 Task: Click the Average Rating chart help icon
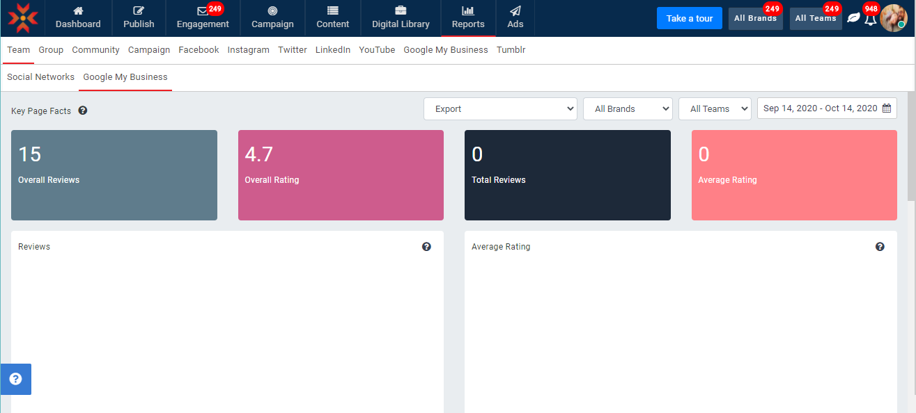coord(880,247)
